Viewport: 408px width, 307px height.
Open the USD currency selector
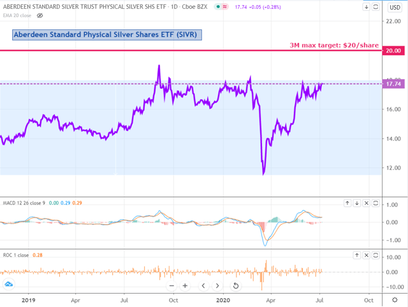pos(395,7)
